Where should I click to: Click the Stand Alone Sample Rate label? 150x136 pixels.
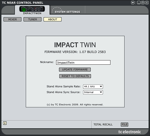[64, 86]
